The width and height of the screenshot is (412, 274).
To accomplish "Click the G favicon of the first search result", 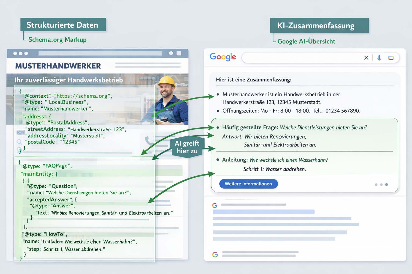I will click(215, 205).
